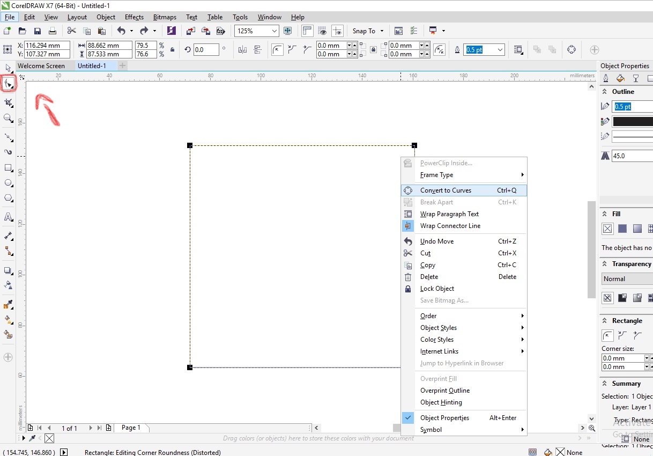This screenshot has width=653, height=456.
Task: Click Lock Object in context menu
Action: [437, 289]
